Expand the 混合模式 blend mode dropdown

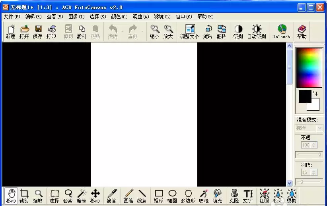pos(319,128)
